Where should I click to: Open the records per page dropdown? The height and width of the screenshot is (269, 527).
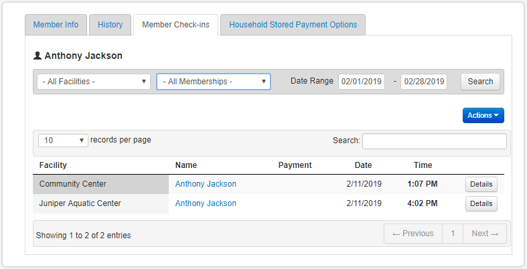(63, 141)
